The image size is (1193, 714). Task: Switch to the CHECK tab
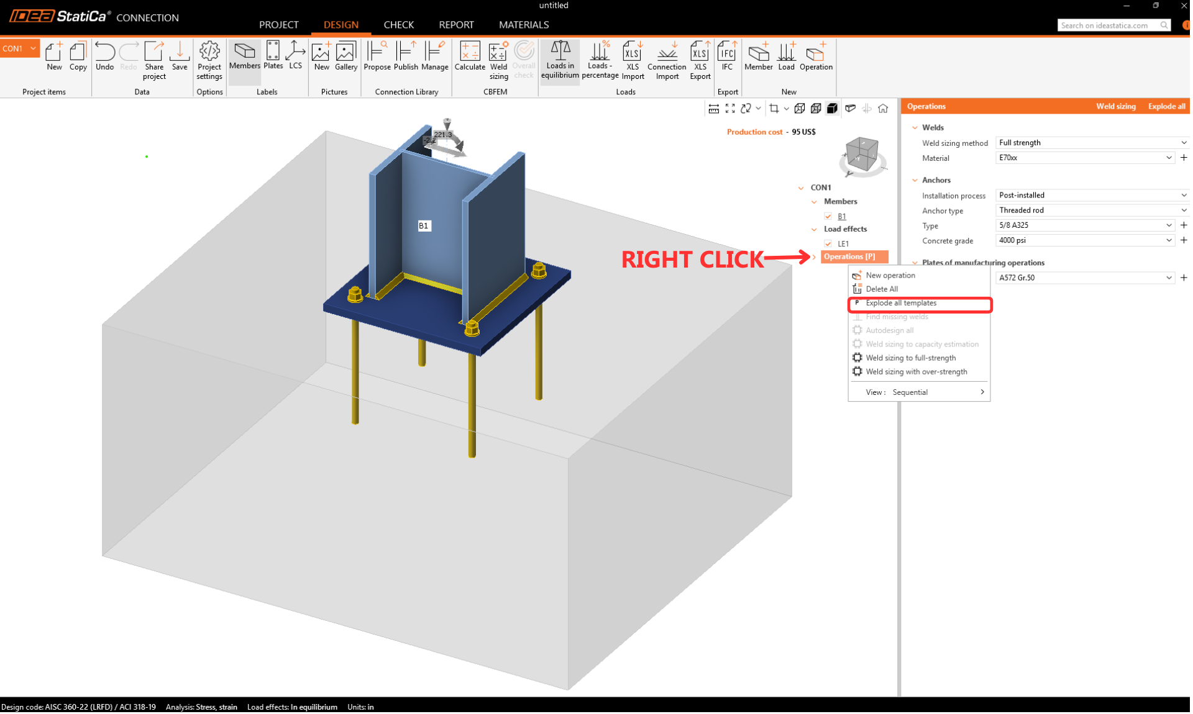coord(398,25)
